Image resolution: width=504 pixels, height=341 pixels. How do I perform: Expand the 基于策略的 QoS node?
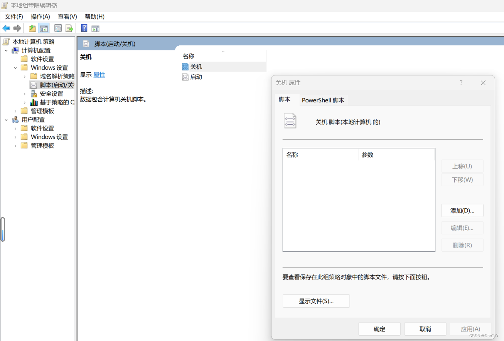(x=25, y=102)
